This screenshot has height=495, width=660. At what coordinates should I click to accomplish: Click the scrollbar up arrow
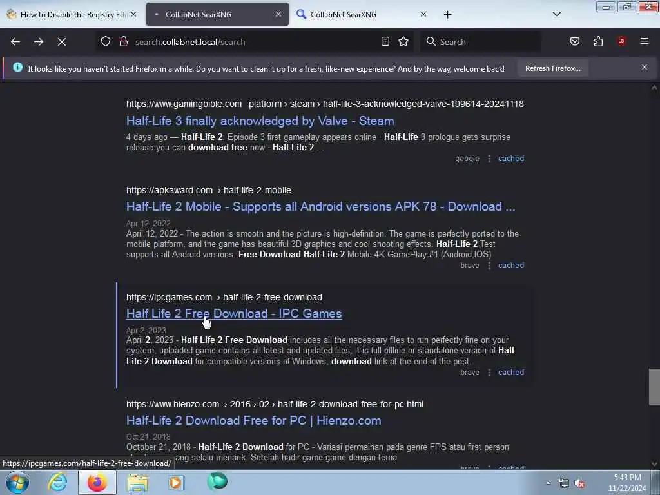click(654, 88)
